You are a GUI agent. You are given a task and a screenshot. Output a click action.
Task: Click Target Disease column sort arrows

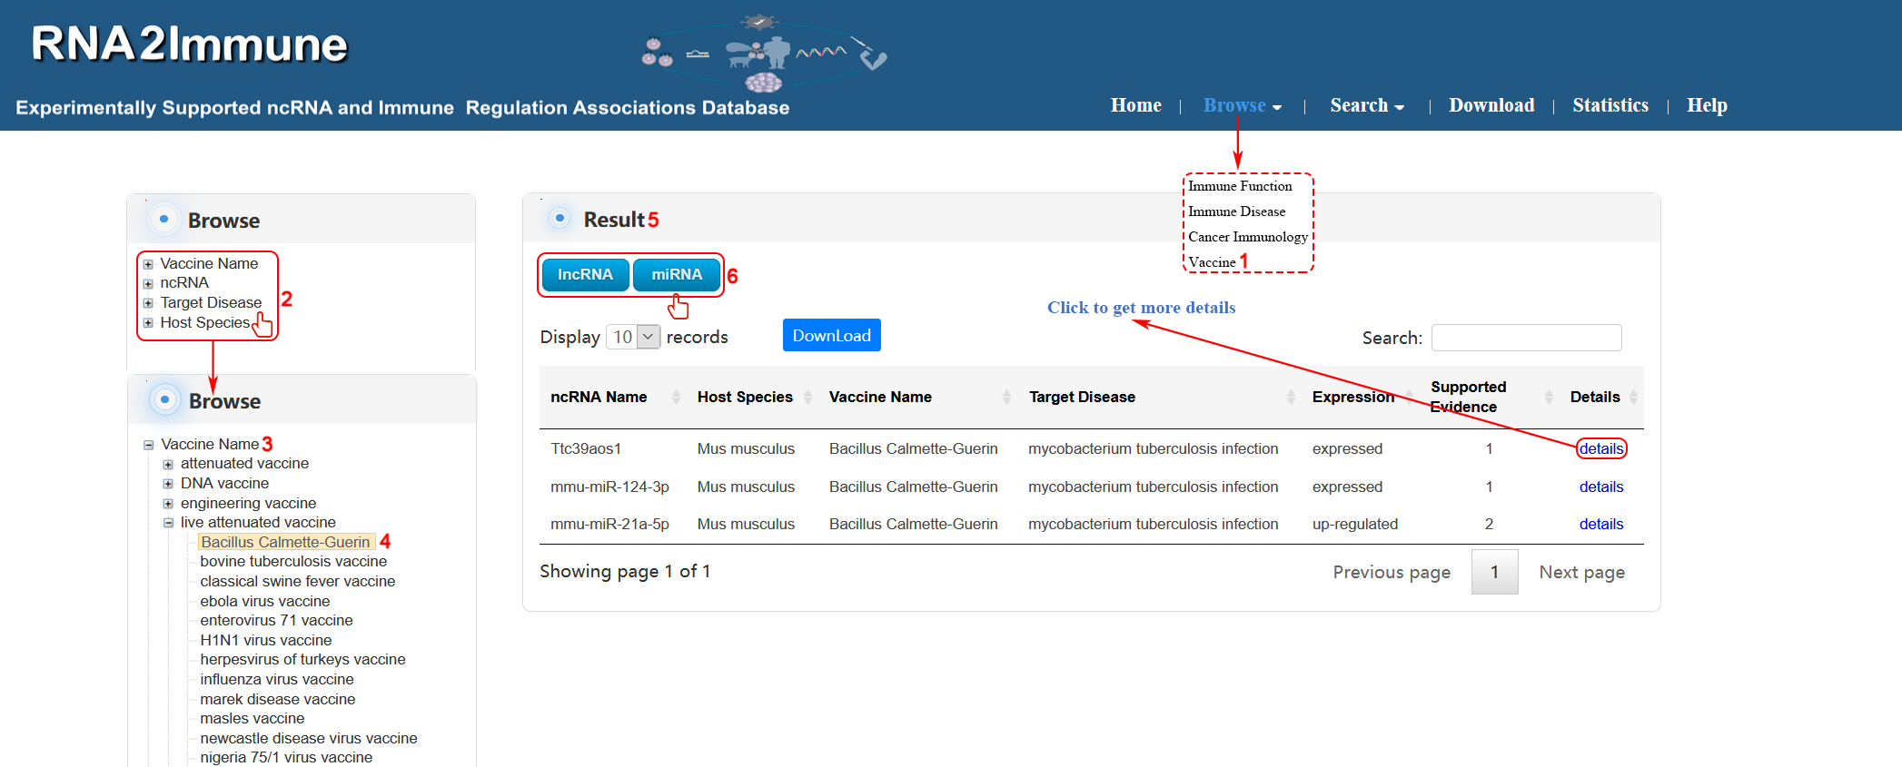1291,397
